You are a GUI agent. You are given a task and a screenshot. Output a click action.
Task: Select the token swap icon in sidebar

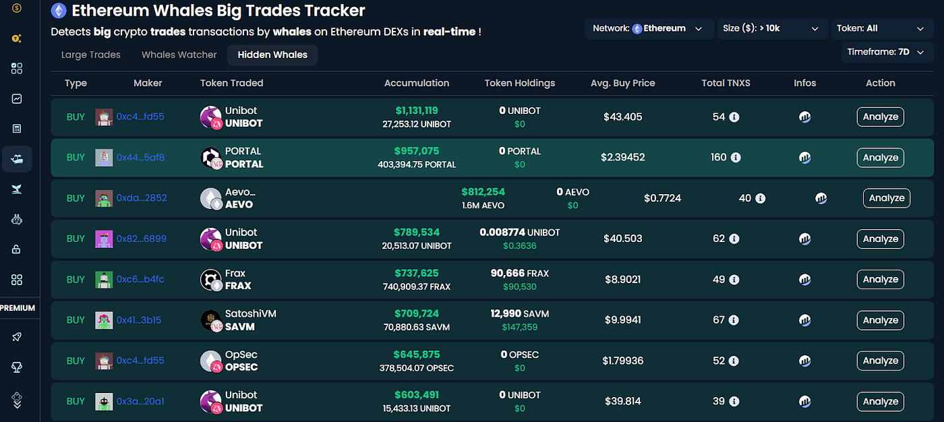coord(16,38)
